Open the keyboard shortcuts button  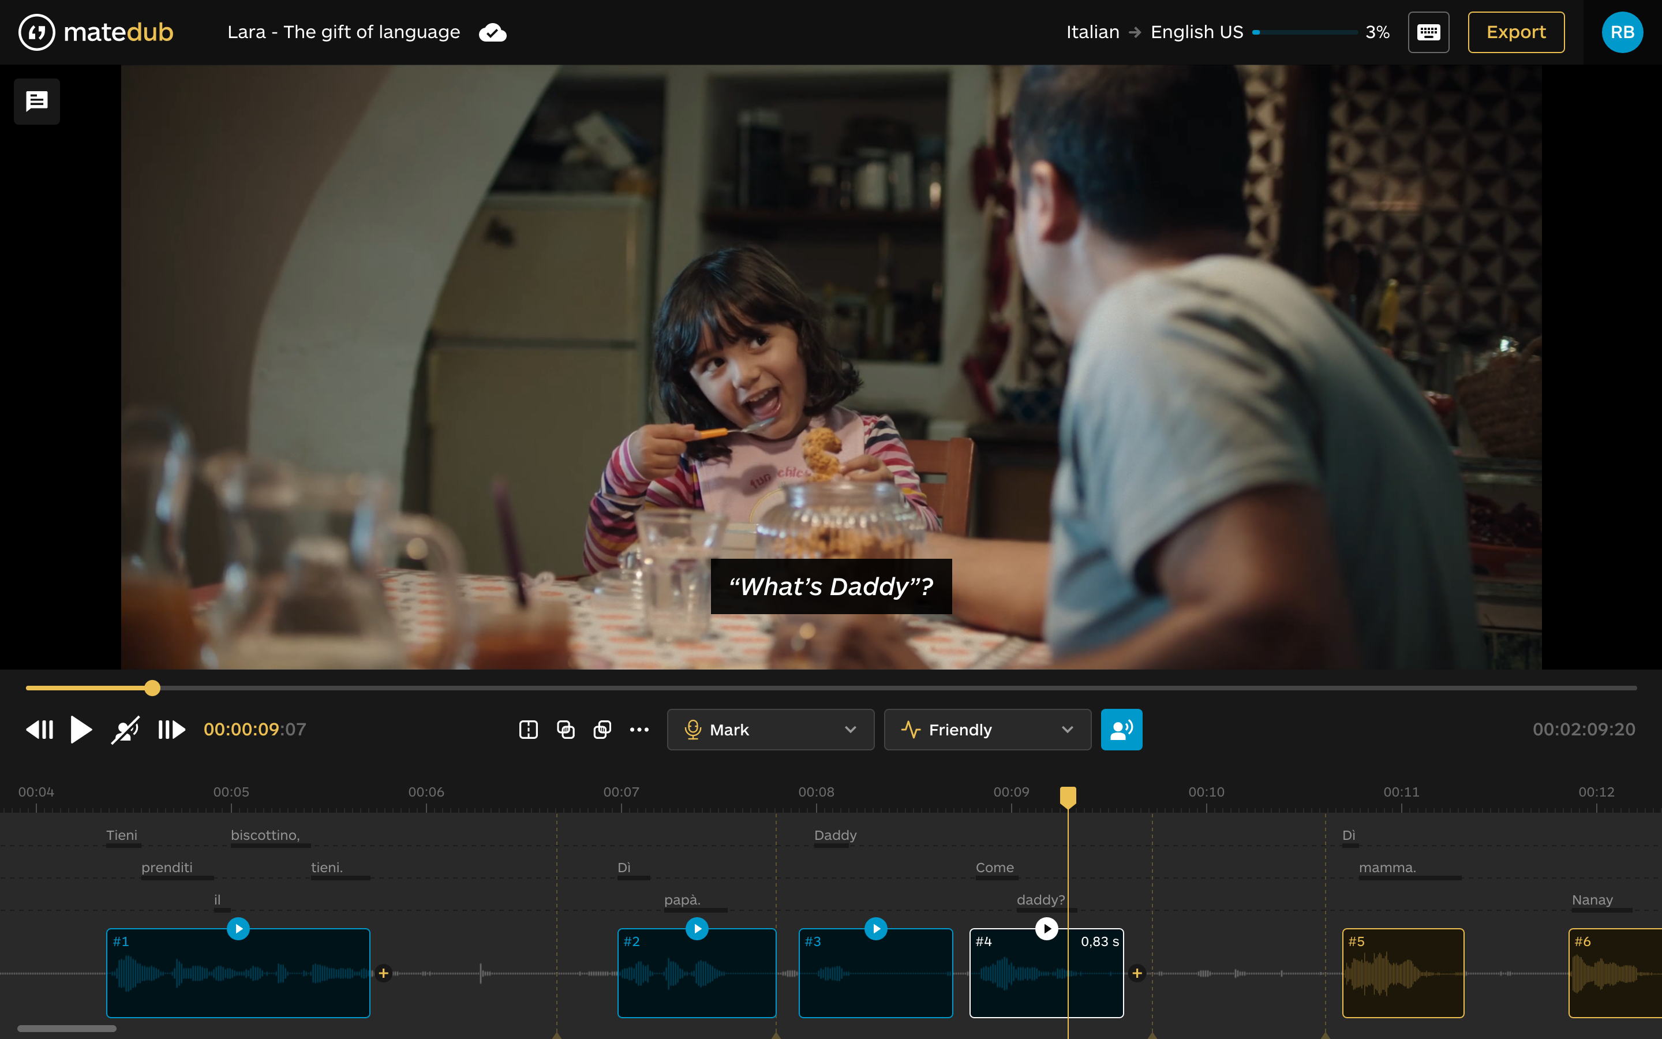1428,32
